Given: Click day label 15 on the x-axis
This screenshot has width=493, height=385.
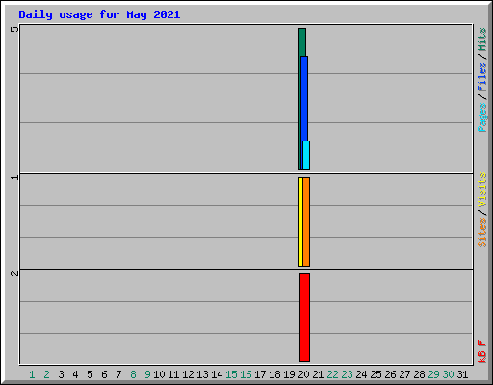Looking at the screenshot, I should tap(231, 374).
